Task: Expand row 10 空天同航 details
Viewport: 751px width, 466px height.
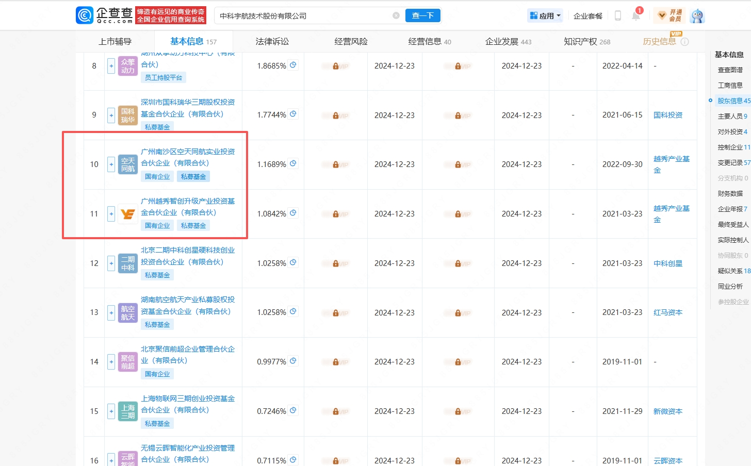Action: (111, 164)
